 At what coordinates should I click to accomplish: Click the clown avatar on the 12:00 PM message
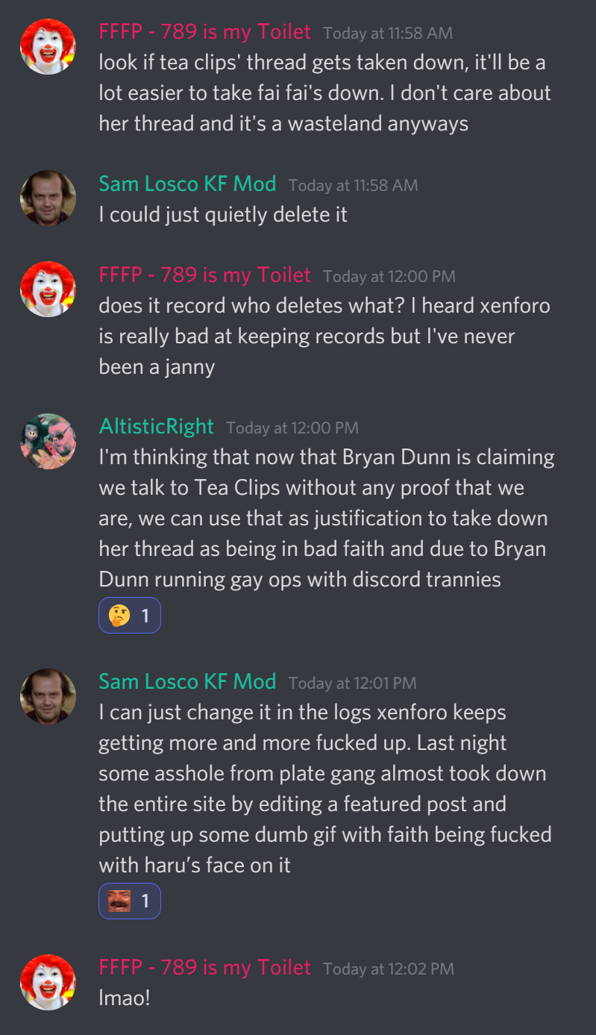click(x=48, y=290)
